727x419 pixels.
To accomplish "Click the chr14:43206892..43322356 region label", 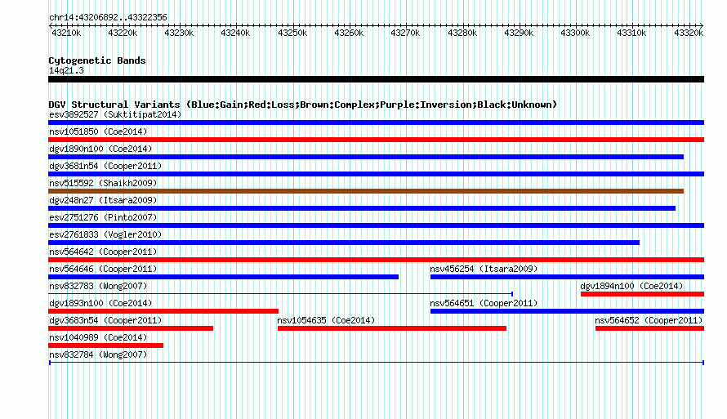I will coord(108,17).
